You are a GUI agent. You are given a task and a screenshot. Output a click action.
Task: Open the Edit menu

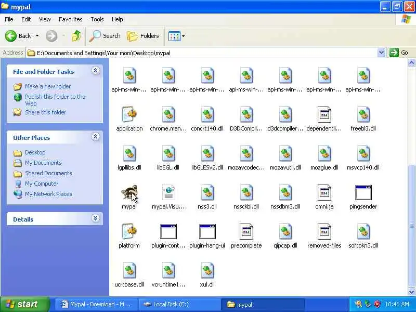(x=26, y=19)
